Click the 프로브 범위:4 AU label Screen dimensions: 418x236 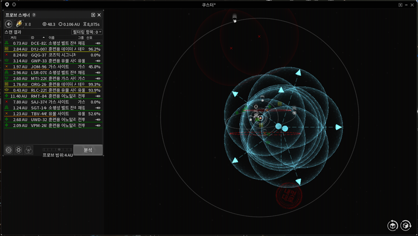[x=58, y=155]
